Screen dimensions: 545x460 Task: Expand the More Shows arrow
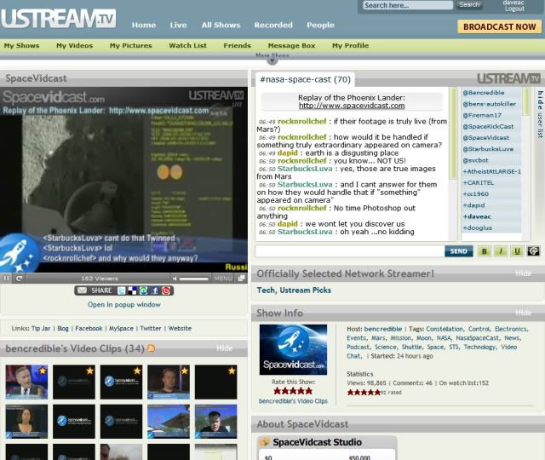[272, 60]
